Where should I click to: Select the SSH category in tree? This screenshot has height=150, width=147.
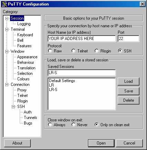21,107
